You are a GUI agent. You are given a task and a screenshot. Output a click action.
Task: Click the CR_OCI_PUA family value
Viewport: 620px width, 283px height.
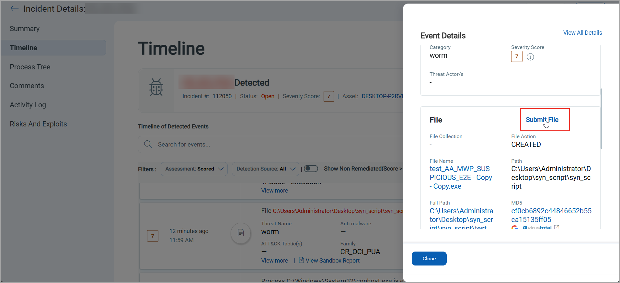tap(360, 252)
